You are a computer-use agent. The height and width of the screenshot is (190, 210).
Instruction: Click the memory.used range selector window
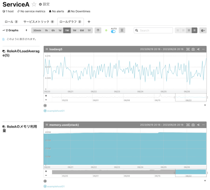[191, 173]
